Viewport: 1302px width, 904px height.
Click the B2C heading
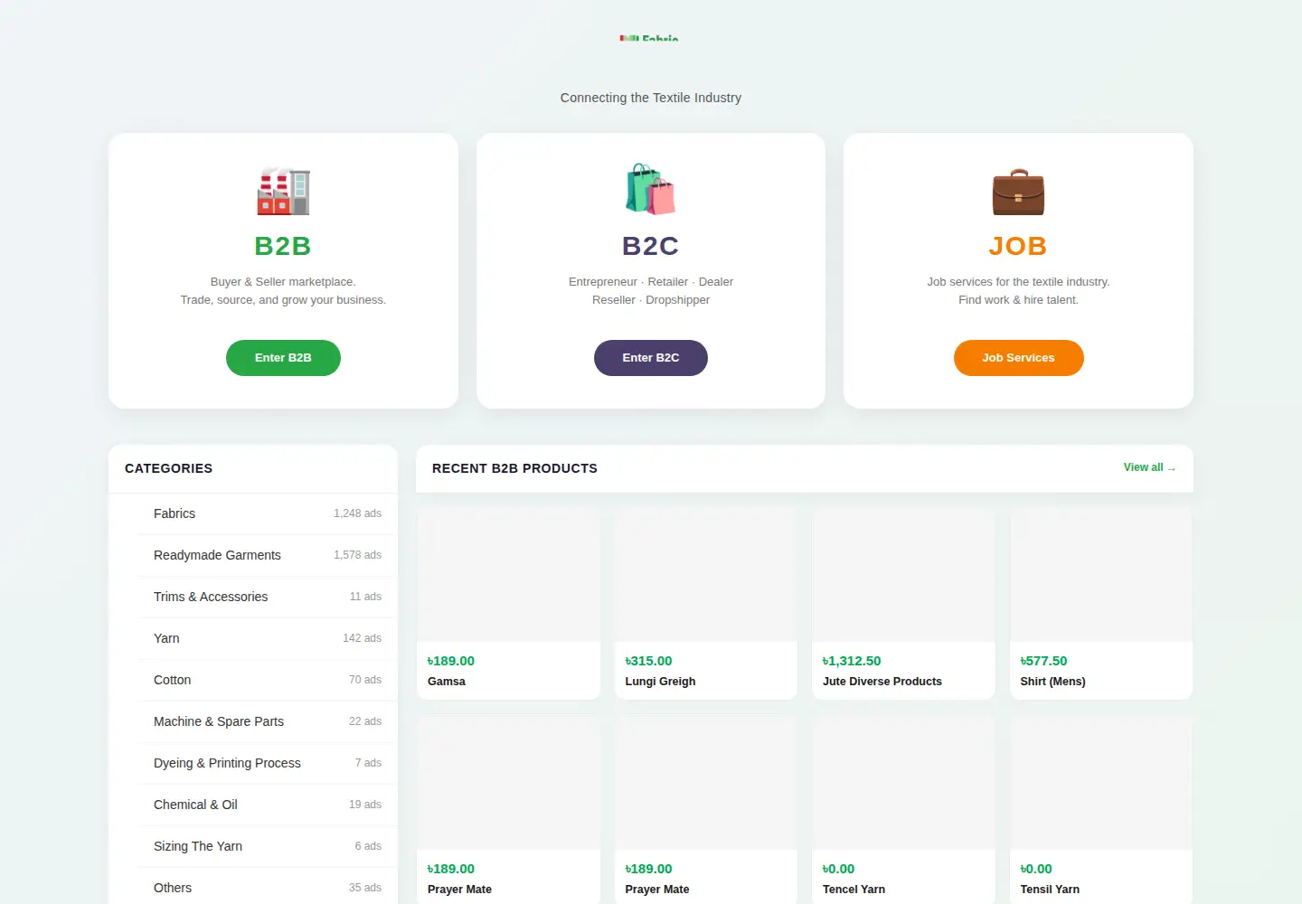651,246
